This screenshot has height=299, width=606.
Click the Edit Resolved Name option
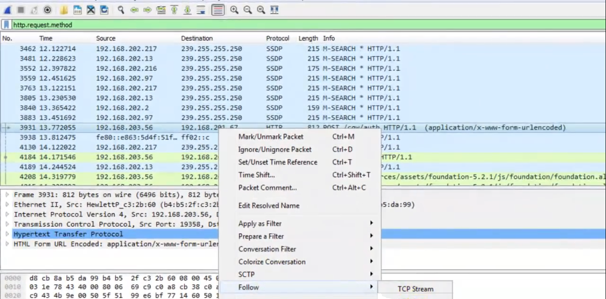(268, 205)
